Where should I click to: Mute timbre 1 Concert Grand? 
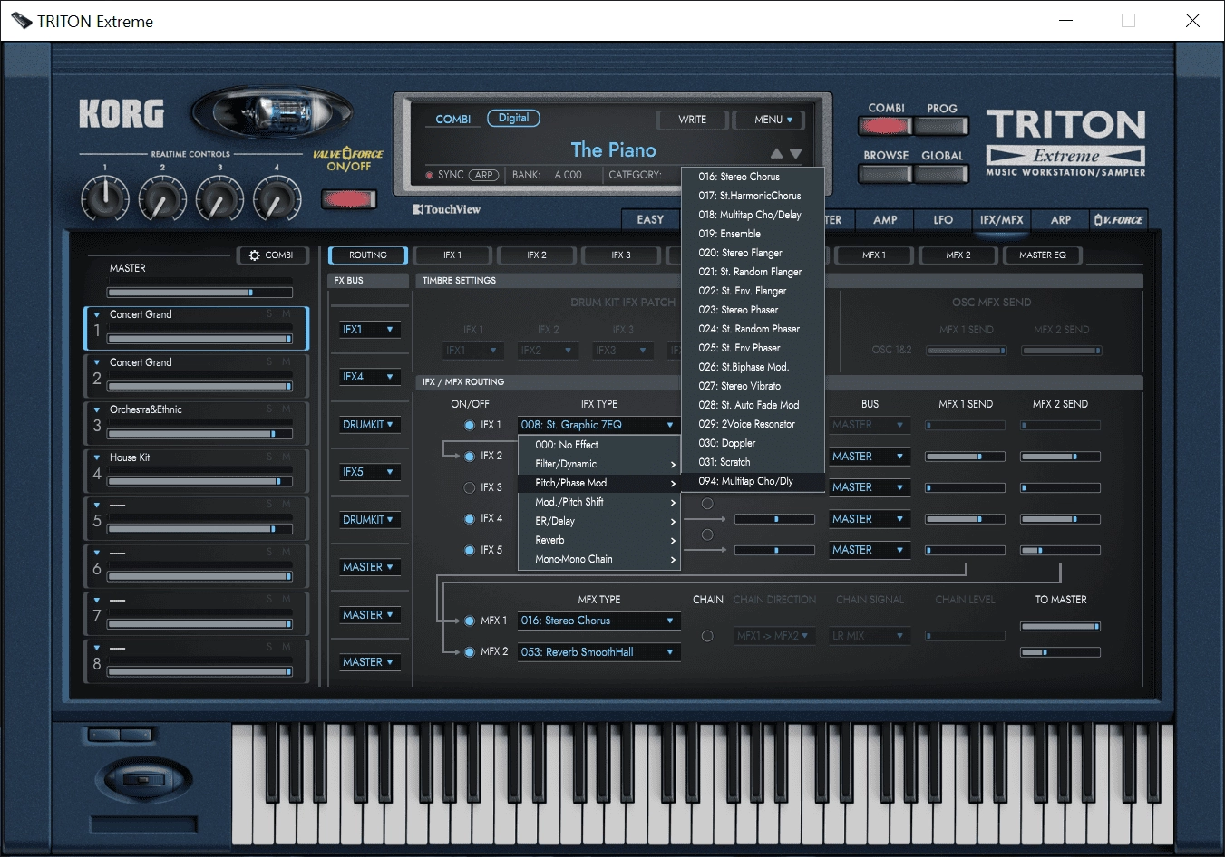coord(287,313)
